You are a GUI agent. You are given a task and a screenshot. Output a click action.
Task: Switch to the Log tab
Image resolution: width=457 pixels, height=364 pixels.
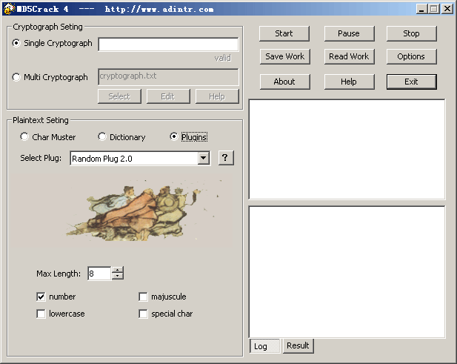(264, 346)
